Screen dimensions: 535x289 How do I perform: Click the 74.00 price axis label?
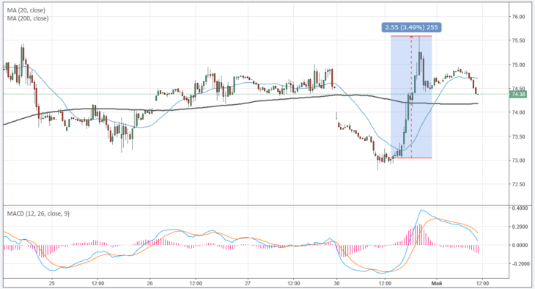pos(518,112)
